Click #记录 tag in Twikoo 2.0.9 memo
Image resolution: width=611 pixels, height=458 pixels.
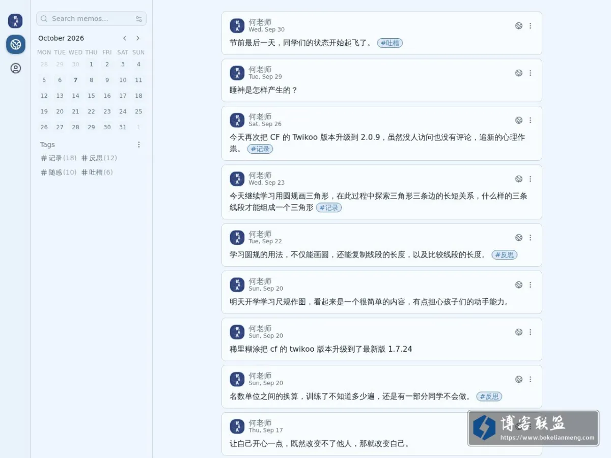pos(260,149)
